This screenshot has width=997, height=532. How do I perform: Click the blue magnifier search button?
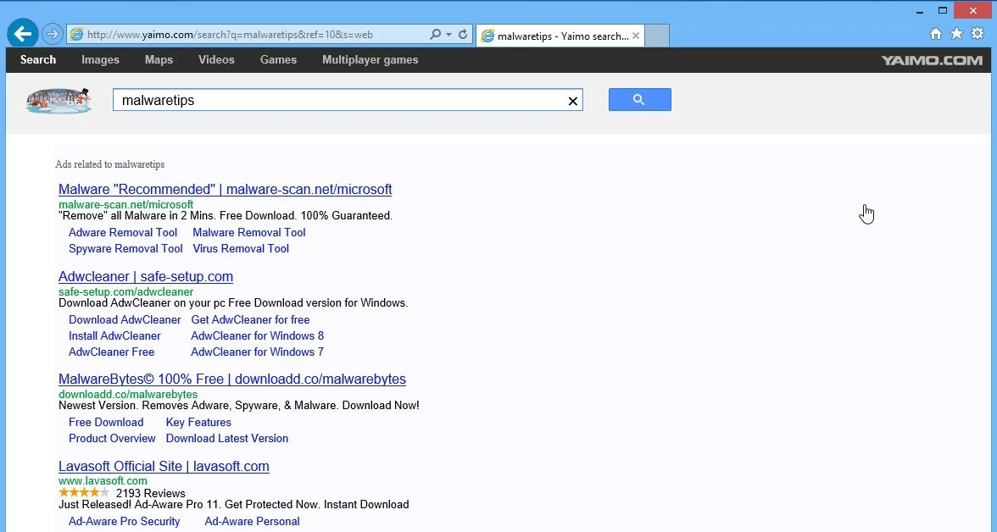pos(639,100)
